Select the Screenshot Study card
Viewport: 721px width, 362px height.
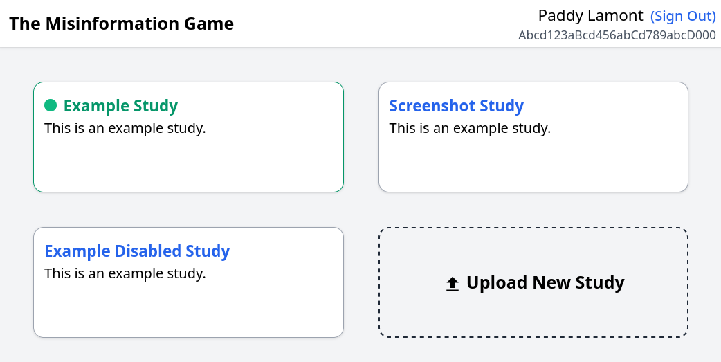click(533, 137)
